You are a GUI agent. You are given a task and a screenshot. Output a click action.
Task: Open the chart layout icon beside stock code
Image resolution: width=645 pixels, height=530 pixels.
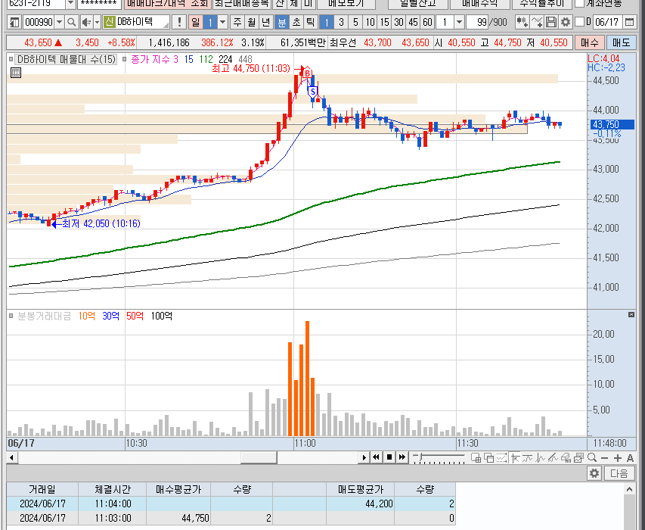pyautogui.click(x=14, y=22)
